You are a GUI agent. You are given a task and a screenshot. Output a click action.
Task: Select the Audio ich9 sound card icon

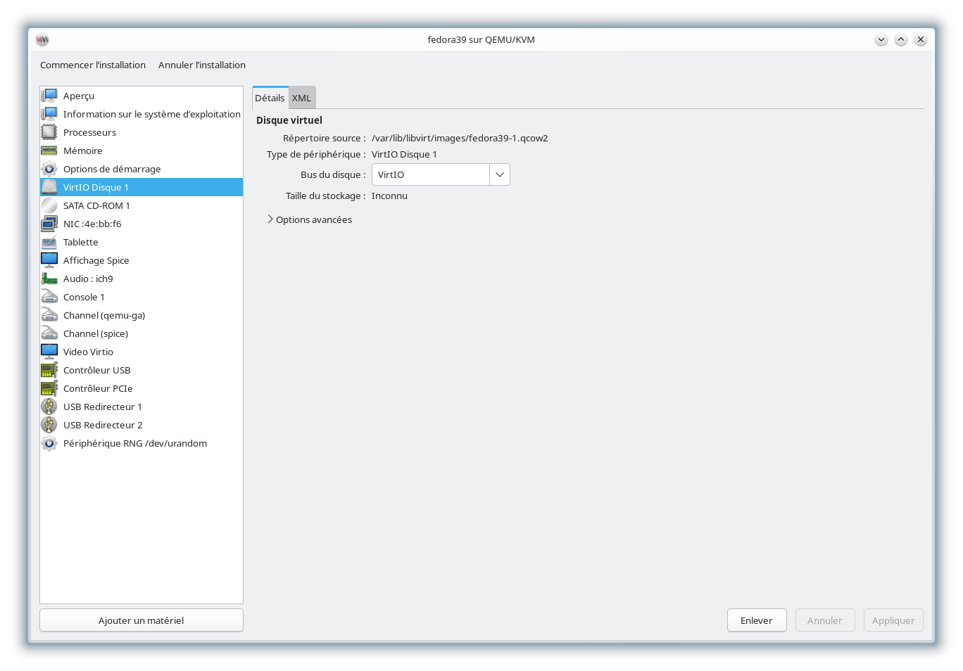pos(49,279)
